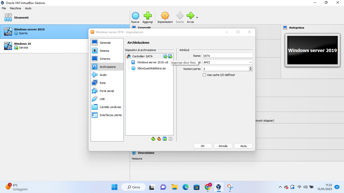Click the Annulla button
This screenshot has width=344, height=193.
point(223,146)
